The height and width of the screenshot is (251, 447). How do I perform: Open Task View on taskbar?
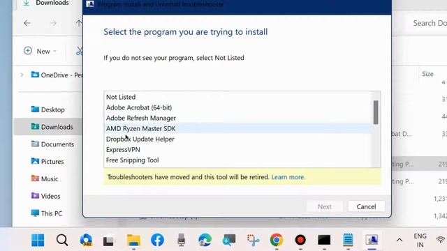[x=109, y=240]
